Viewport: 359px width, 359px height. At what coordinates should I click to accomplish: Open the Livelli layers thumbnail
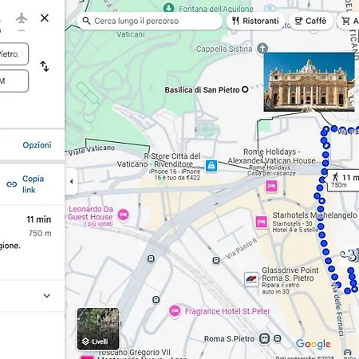click(98, 329)
